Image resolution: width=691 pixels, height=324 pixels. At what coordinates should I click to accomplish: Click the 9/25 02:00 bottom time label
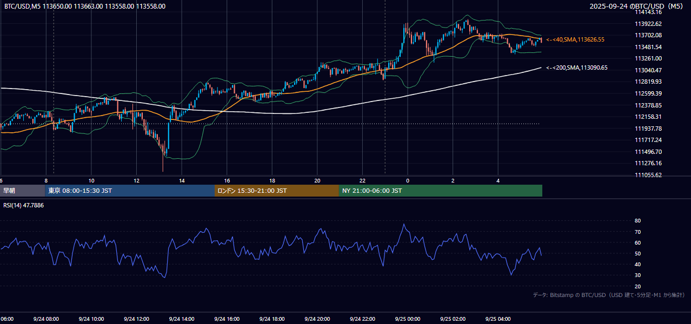[453, 319]
